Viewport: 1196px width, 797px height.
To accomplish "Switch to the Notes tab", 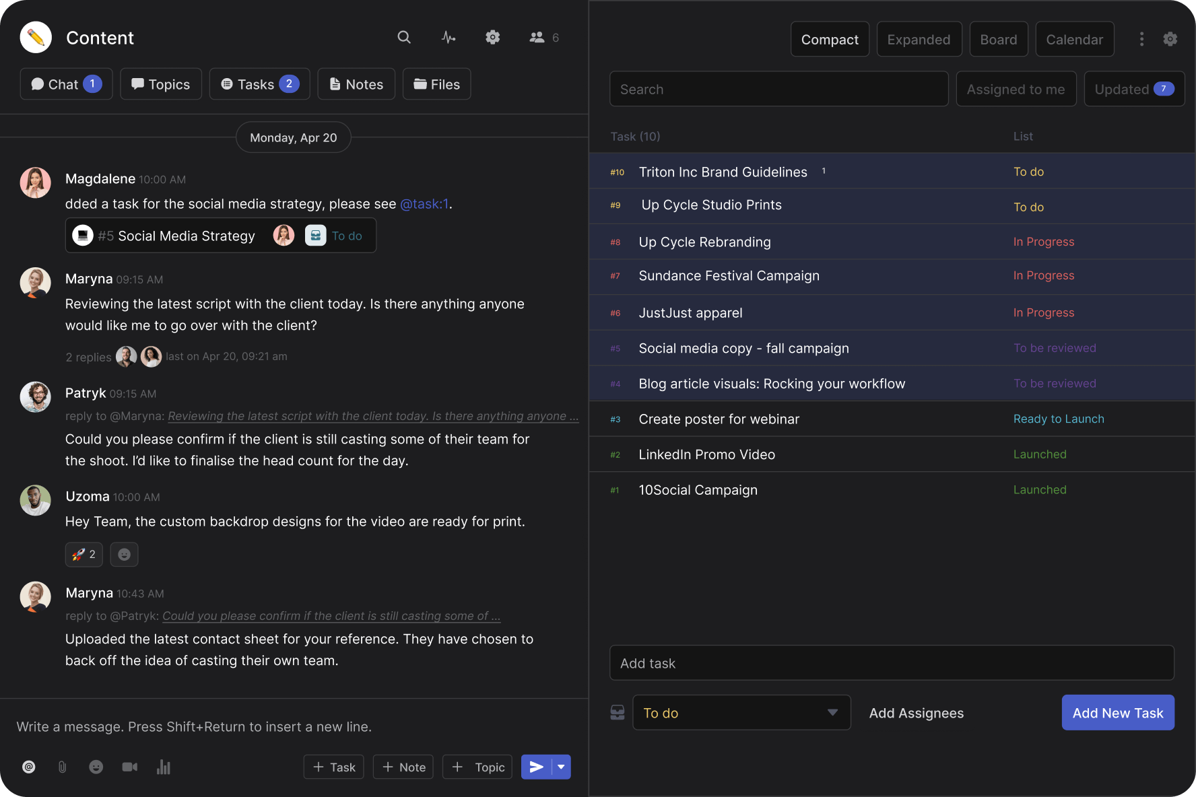I will tap(356, 84).
